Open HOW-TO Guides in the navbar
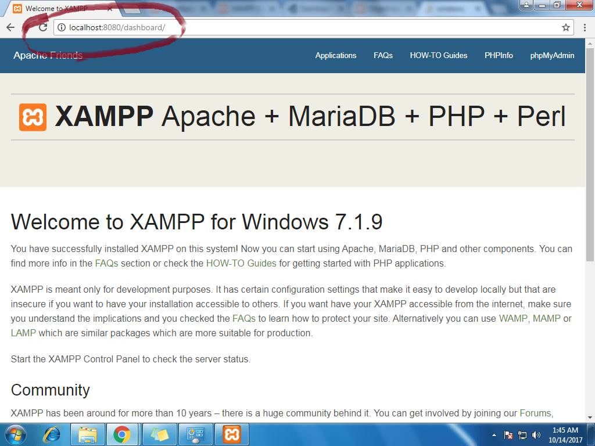The height and width of the screenshot is (446, 595). (439, 55)
